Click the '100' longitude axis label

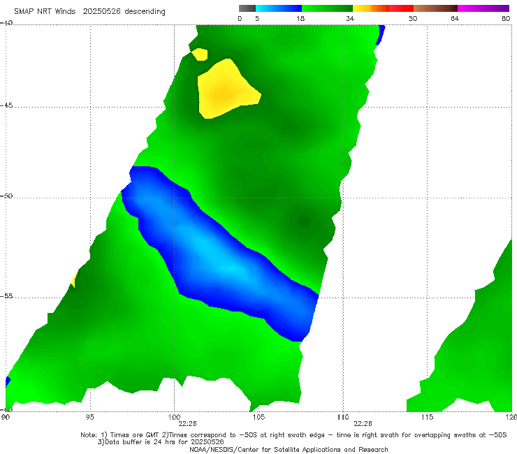pos(174,418)
